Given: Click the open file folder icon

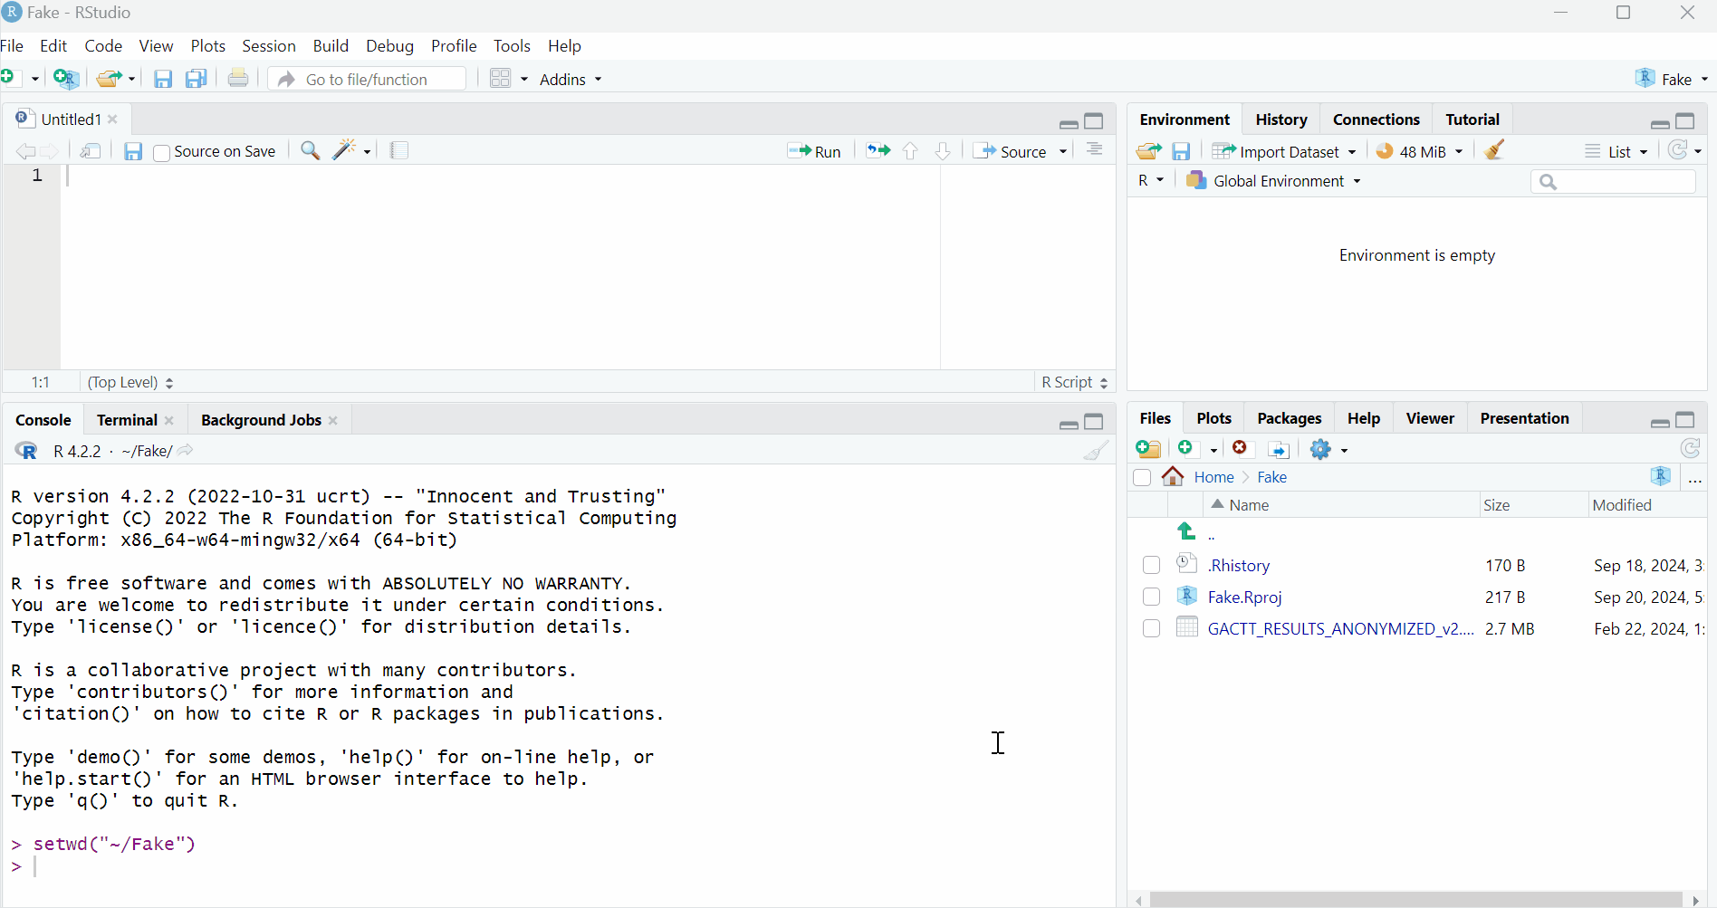Looking at the screenshot, I should (x=110, y=79).
